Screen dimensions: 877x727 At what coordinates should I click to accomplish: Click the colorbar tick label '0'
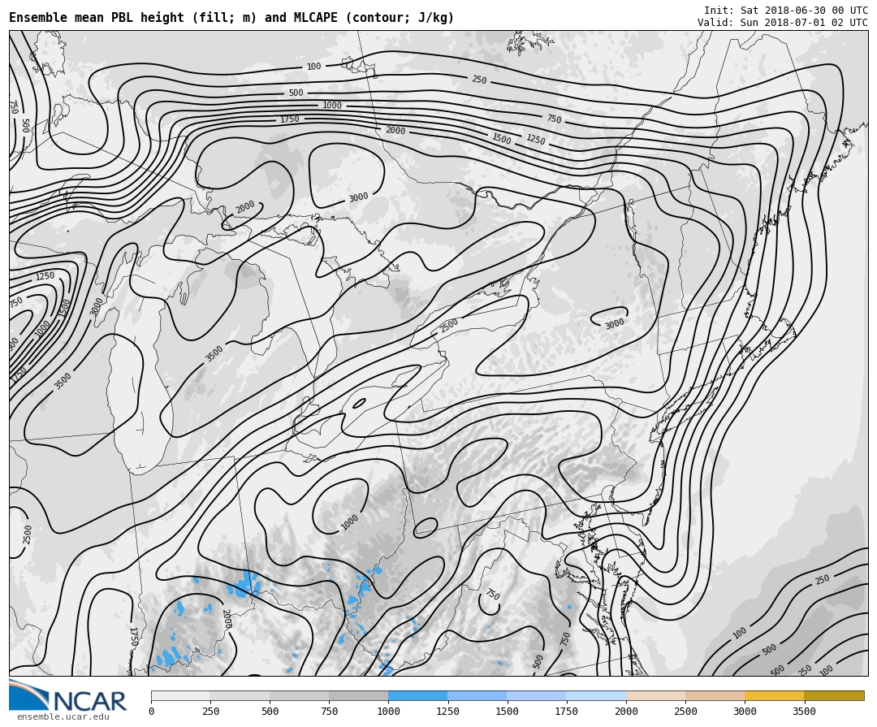pyautogui.click(x=151, y=712)
